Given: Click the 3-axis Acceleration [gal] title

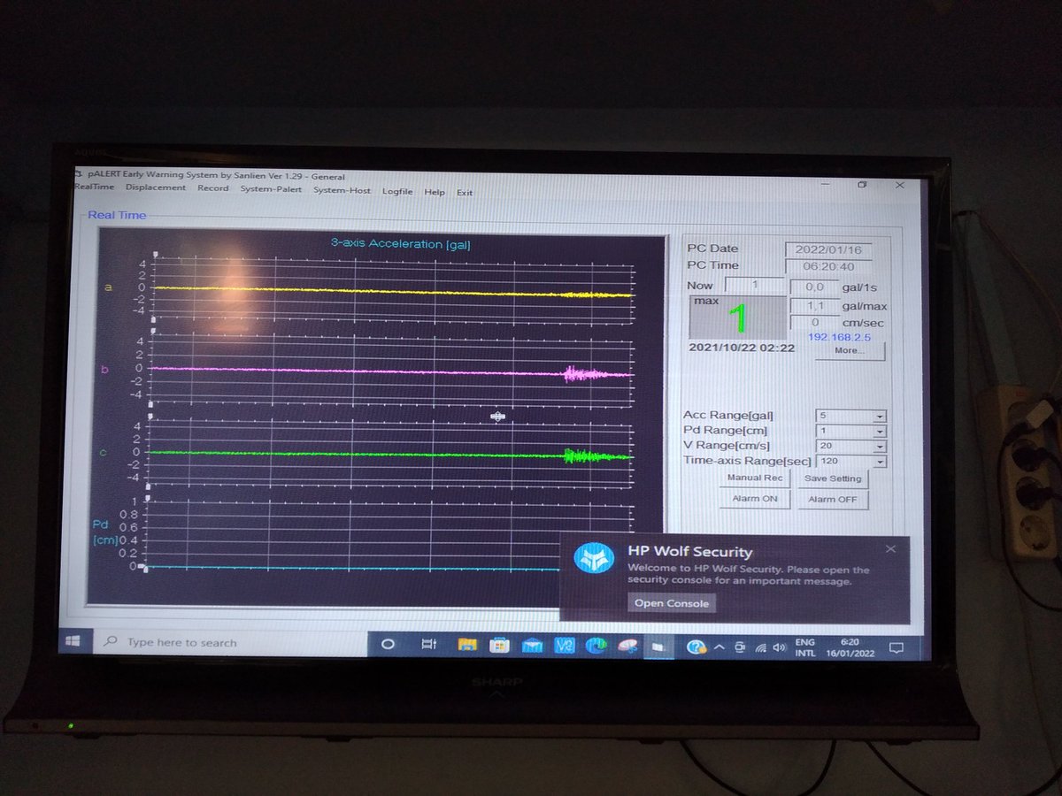Looking at the screenshot, I should click(x=400, y=243).
